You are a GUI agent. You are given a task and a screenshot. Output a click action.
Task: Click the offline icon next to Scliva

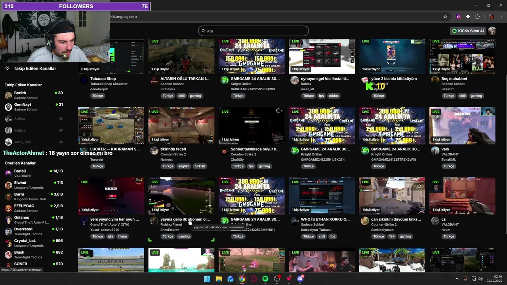point(61,119)
